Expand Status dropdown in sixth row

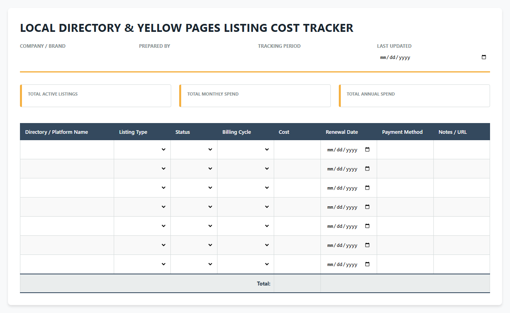click(194, 245)
